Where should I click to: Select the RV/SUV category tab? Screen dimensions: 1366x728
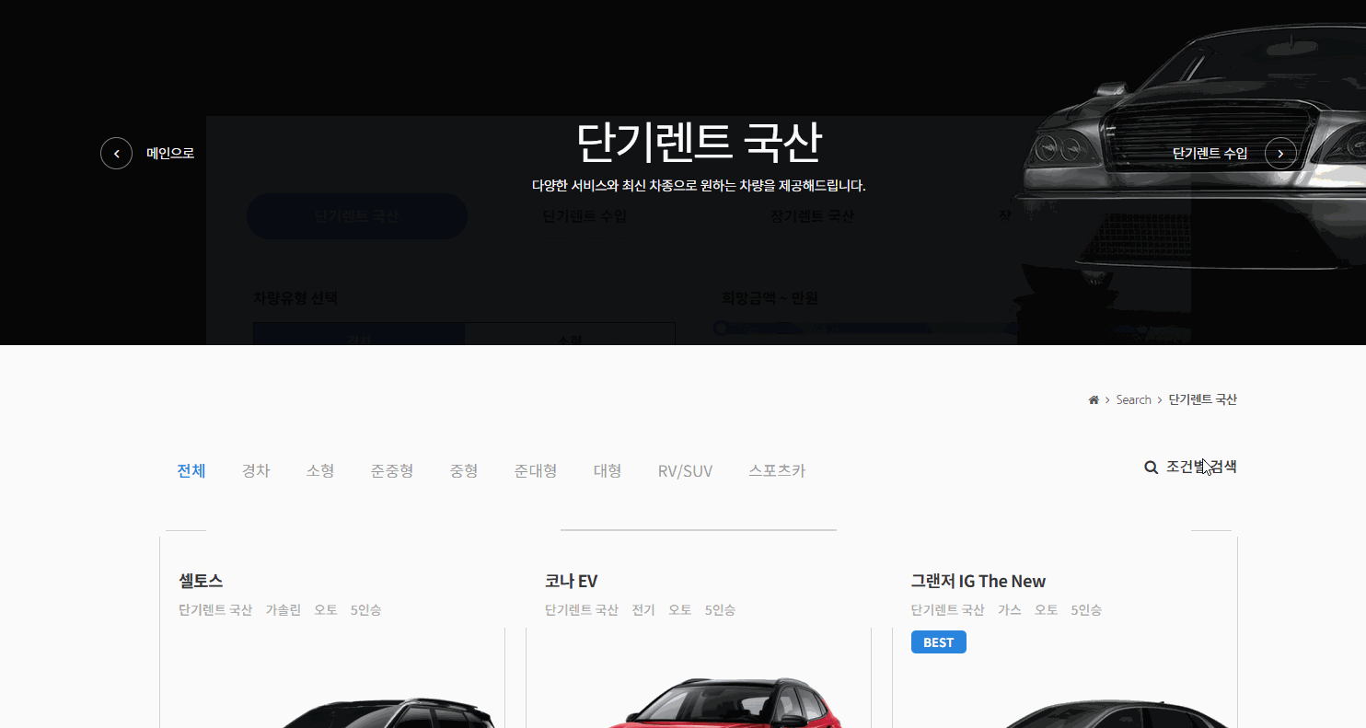(x=685, y=471)
